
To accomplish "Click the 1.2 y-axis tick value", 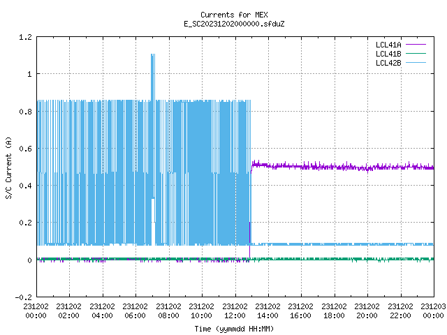I will 25,37.
